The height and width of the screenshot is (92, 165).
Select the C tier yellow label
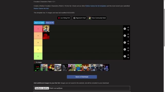point(38,49)
